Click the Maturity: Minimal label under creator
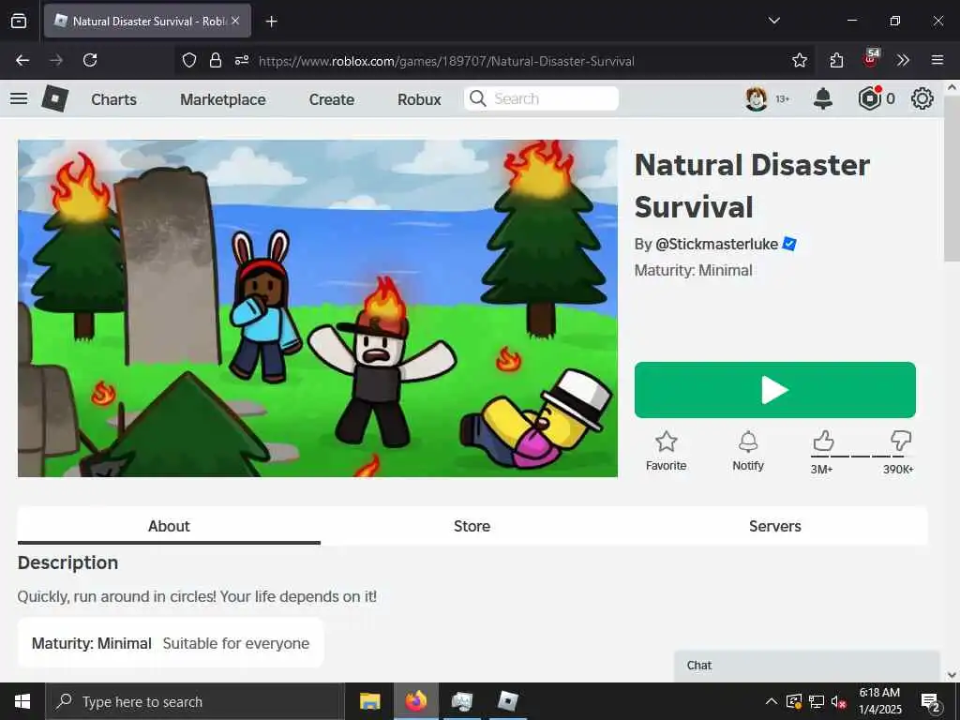 [693, 271]
